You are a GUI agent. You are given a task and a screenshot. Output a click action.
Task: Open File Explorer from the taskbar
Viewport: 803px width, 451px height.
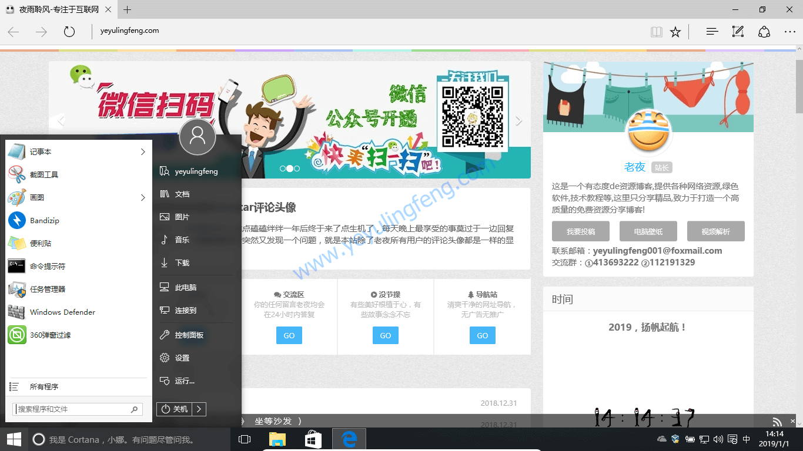click(x=277, y=439)
